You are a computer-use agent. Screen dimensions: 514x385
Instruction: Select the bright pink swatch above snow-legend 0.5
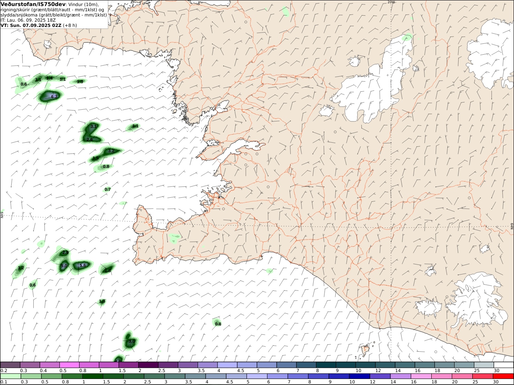[x=69, y=365]
